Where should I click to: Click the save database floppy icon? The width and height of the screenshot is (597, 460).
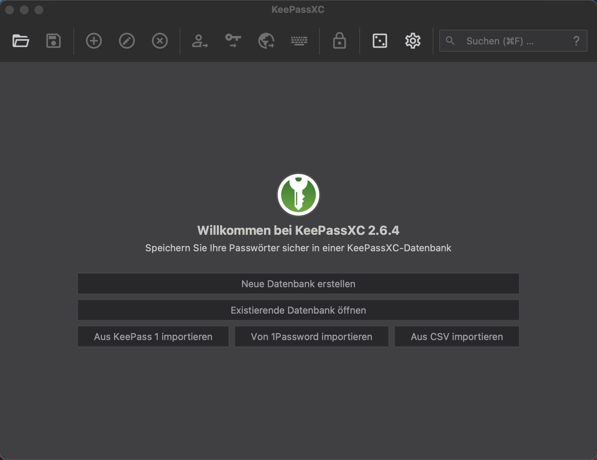(54, 41)
